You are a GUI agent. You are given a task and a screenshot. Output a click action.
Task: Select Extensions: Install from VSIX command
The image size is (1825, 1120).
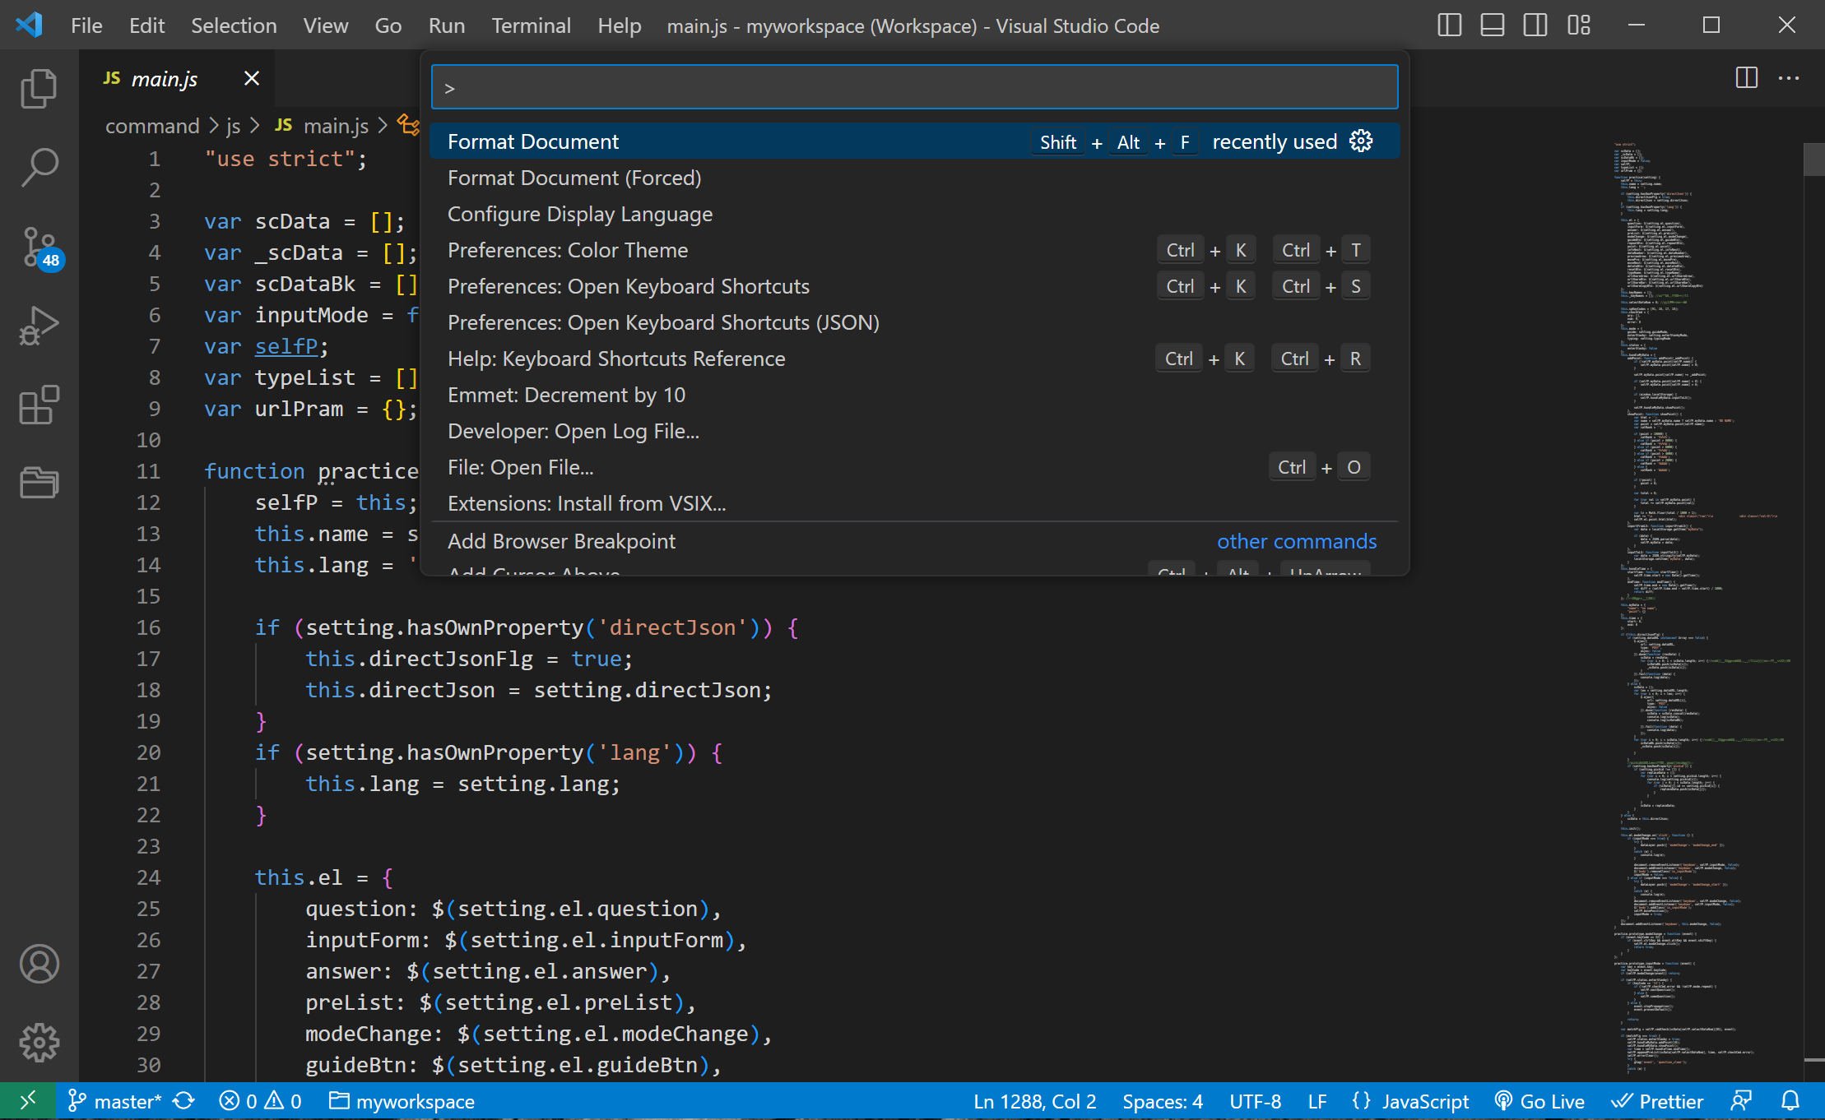[x=914, y=503]
